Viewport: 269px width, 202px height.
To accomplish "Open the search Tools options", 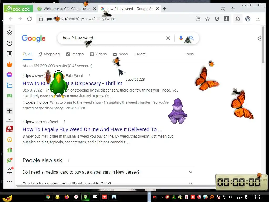I will pos(189,54).
